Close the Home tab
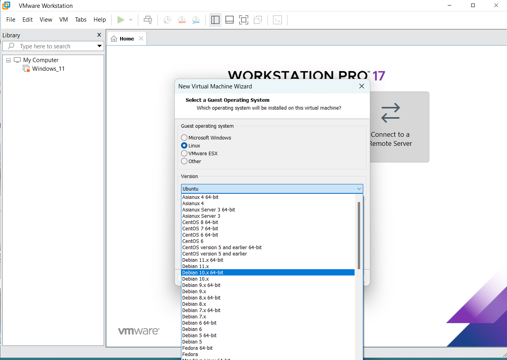 coord(141,39)
